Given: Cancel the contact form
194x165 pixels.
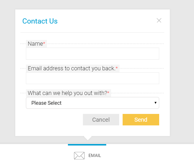Looking at the screenshot, I should [101, 120].
